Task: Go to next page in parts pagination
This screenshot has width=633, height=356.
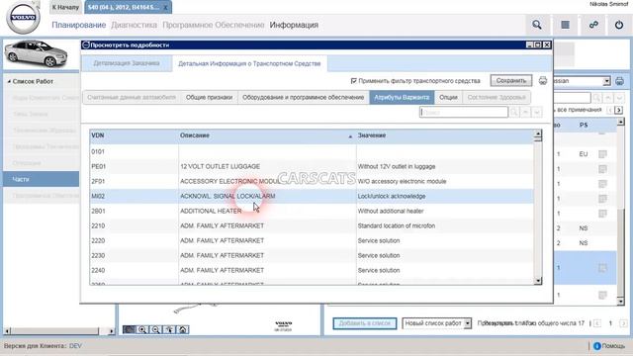Action: click(x=623, y=323)
